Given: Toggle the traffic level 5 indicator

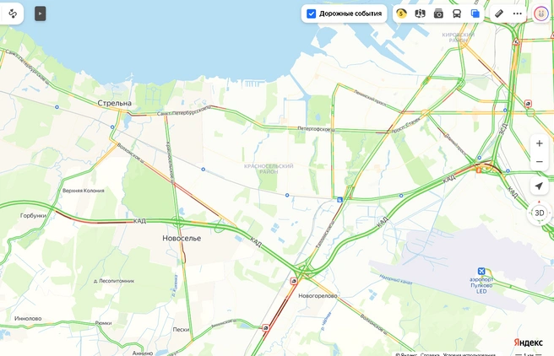Looking at the screenshot, I should (401, 13).
